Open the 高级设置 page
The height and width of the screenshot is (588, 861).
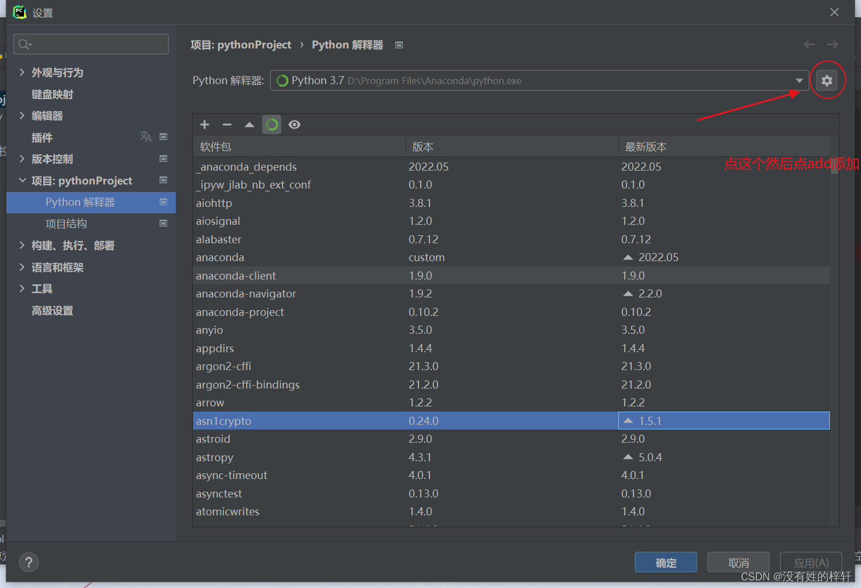(52, 311)
